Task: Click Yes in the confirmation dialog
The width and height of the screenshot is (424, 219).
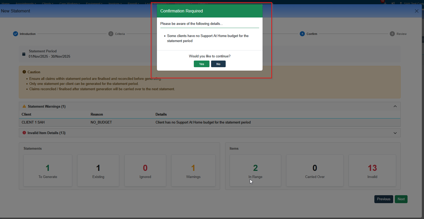Action: [x=202, y=64]
